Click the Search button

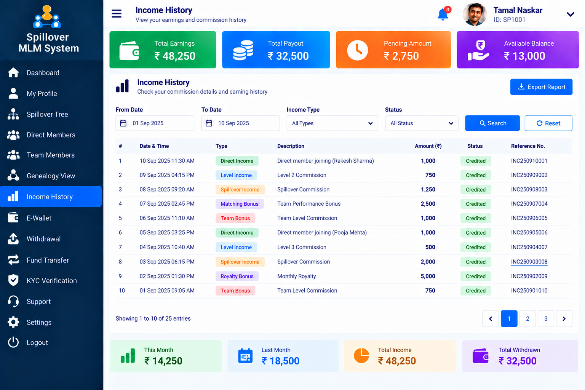(x=492, y=123)
